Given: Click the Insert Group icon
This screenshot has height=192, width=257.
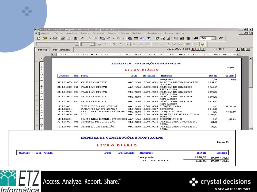Looking at the screenshot, I should point(157,38).
